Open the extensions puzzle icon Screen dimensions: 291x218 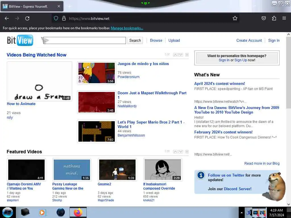point(274,18)
